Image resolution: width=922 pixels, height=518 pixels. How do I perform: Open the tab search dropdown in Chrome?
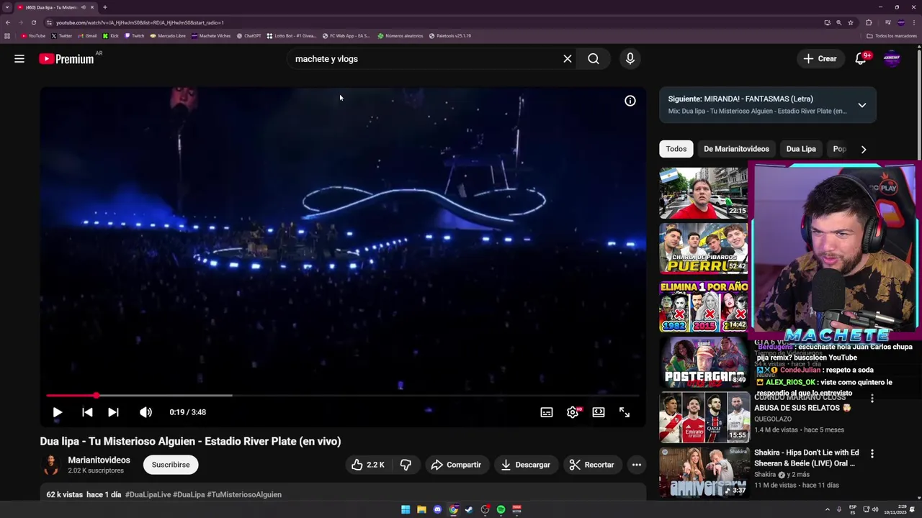7,7
